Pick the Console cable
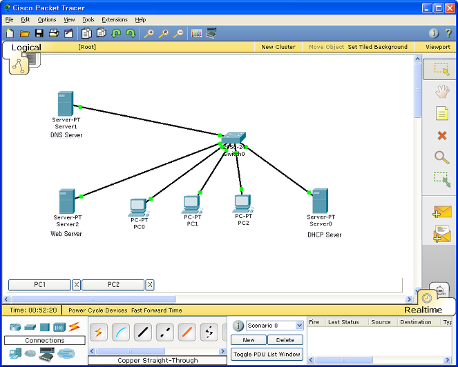 pos(121,333)
